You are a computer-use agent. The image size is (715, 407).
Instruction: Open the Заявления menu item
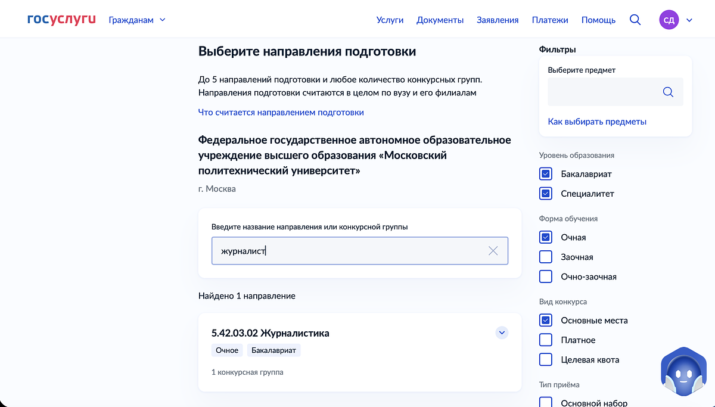498,20
